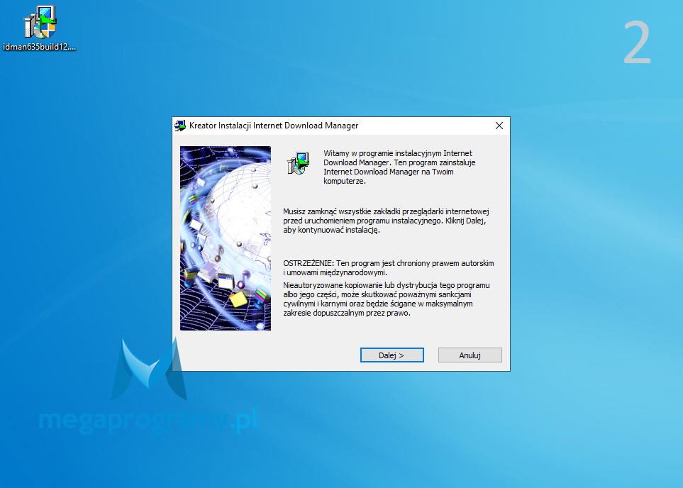The height and width of the screenshot is (488, 683).
Task: Click the 'Musisz zamknąć wszystkie zakładki' paragraph
Action: coord(387,221)
